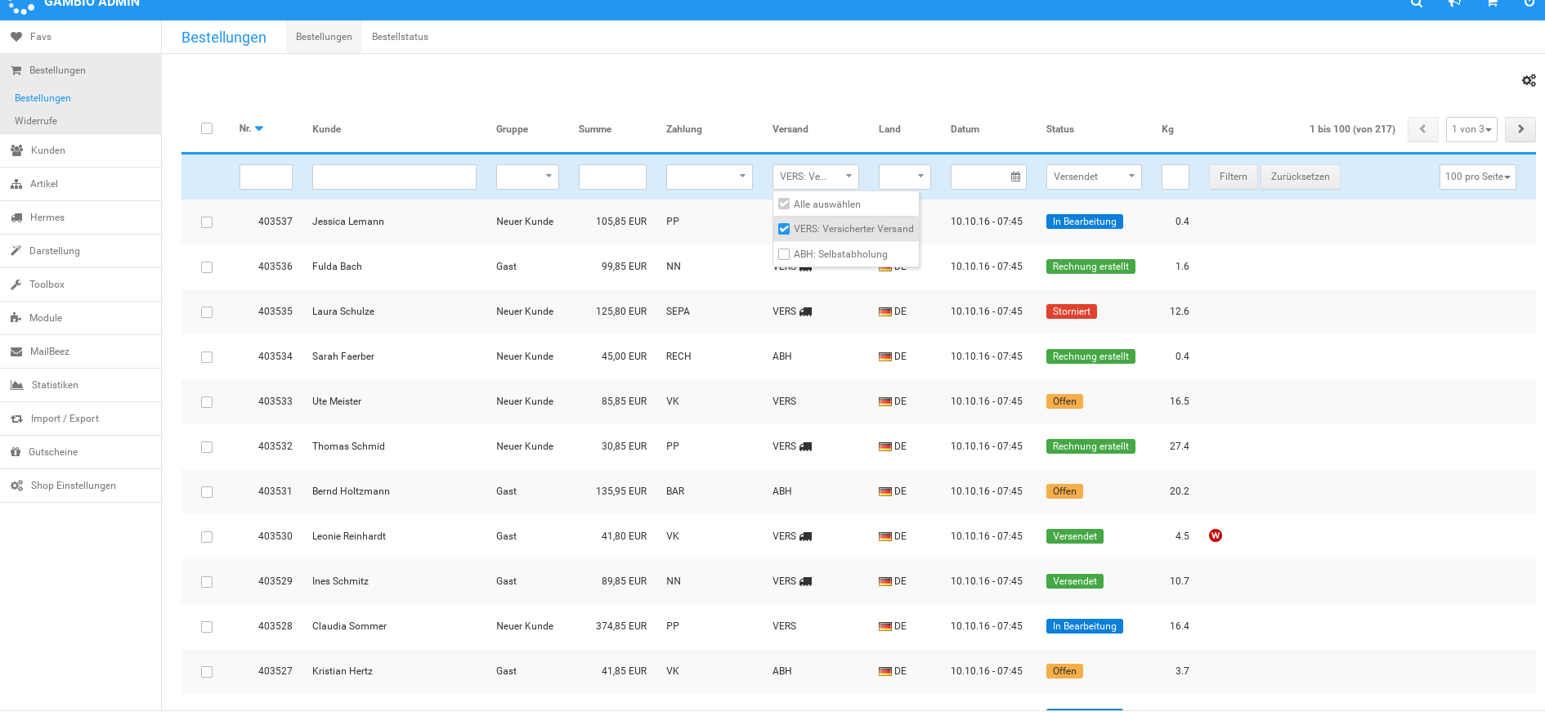Open the shopping cart icon in header
The image size is (1545, 712).
[x=1492, y=4]
